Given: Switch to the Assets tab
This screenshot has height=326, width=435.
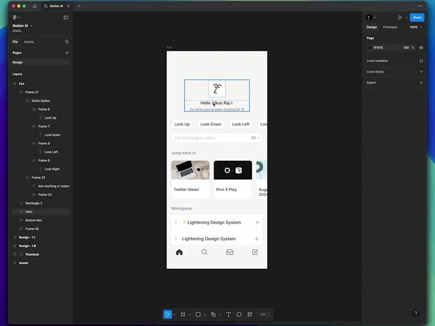Looking at the screenshot, I should (29, 42).
